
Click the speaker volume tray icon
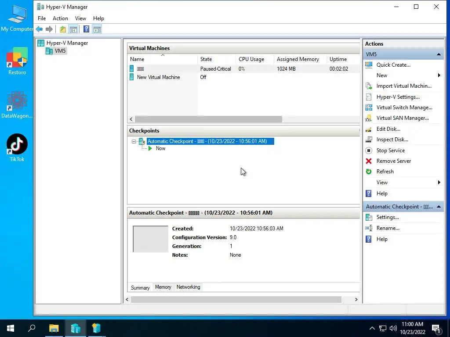click(x=393, y=328)
